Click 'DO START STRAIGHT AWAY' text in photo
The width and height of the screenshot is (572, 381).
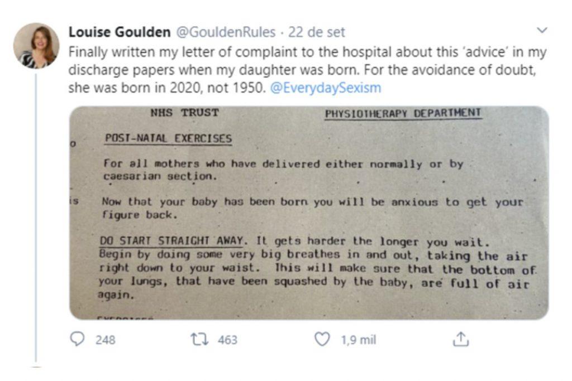tap(172, 241)
